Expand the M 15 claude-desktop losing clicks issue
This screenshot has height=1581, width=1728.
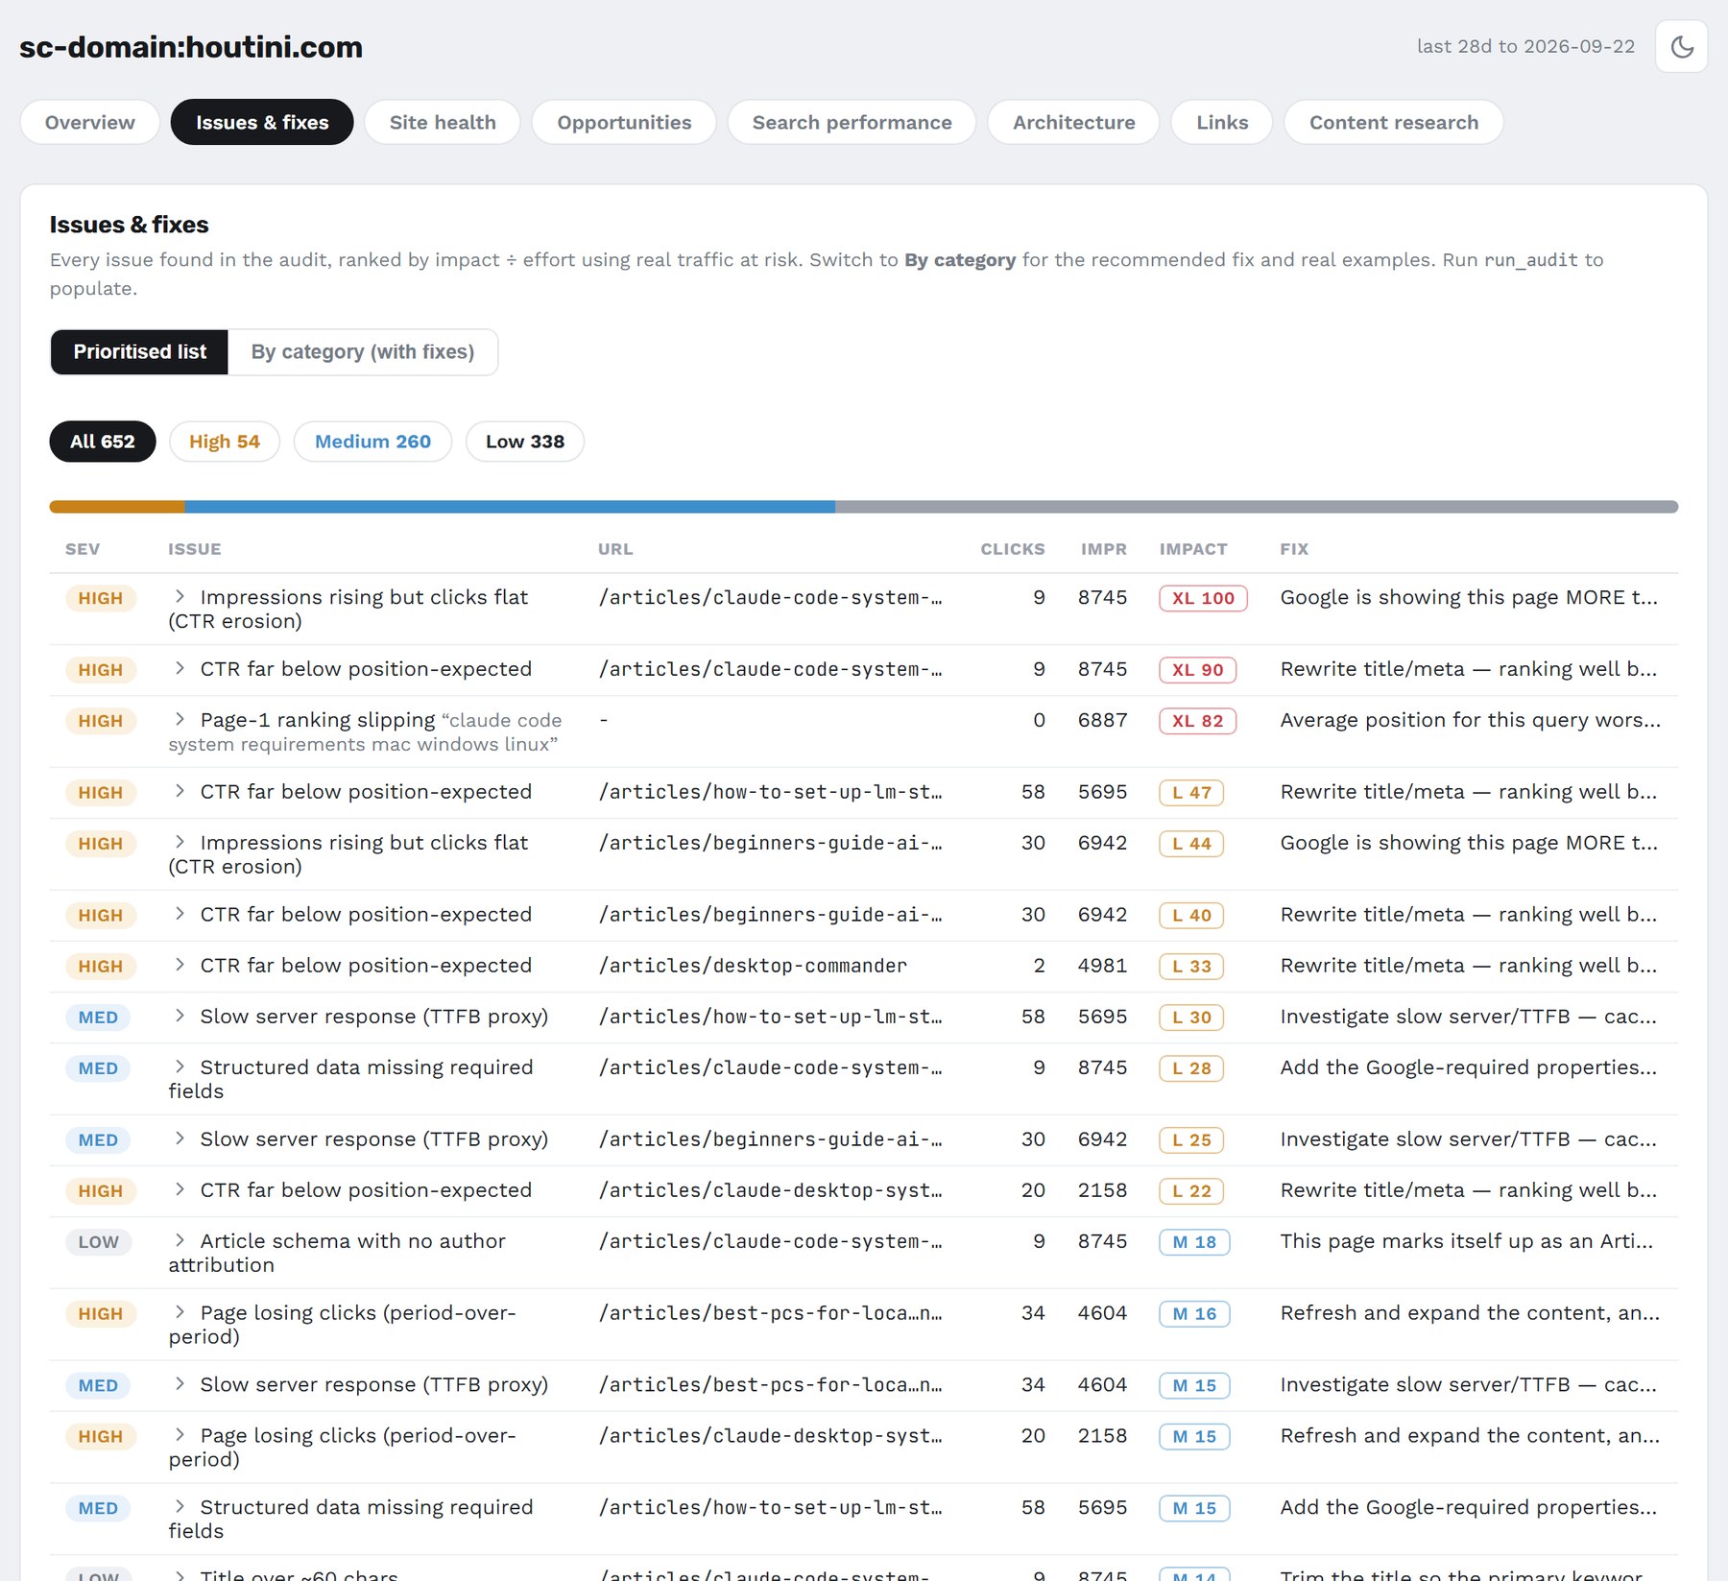(180, 1436)
